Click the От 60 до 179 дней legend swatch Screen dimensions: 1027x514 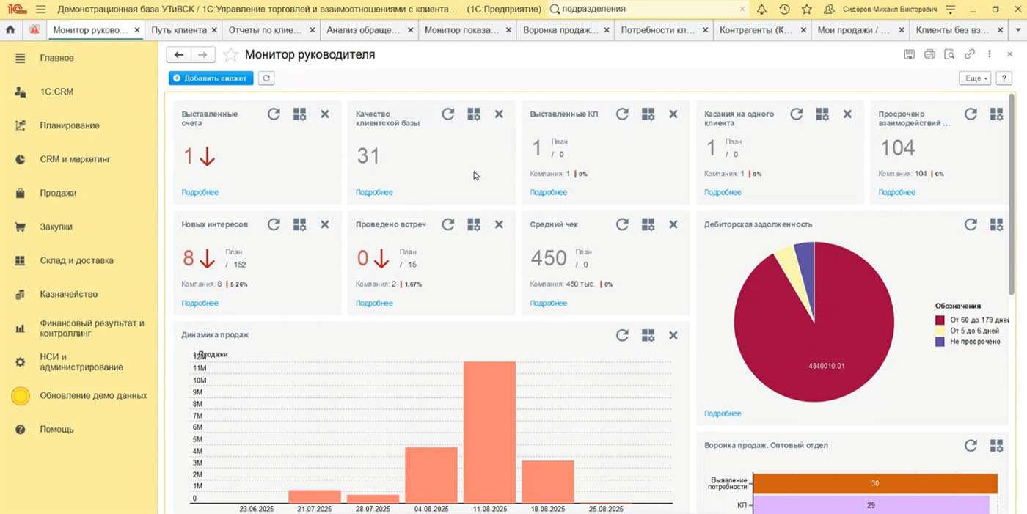pyautogui.click(x=940, y=320)
